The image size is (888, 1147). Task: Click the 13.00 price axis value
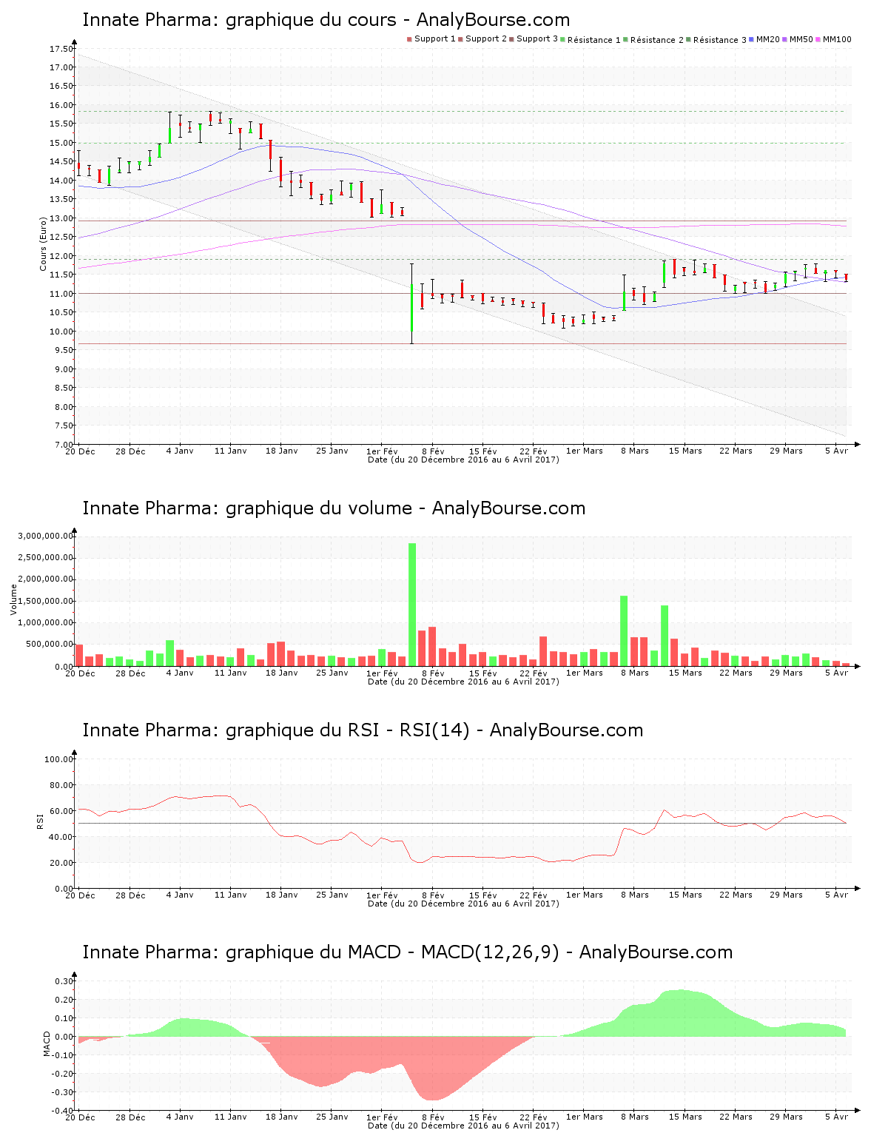[x=61, y=218]
